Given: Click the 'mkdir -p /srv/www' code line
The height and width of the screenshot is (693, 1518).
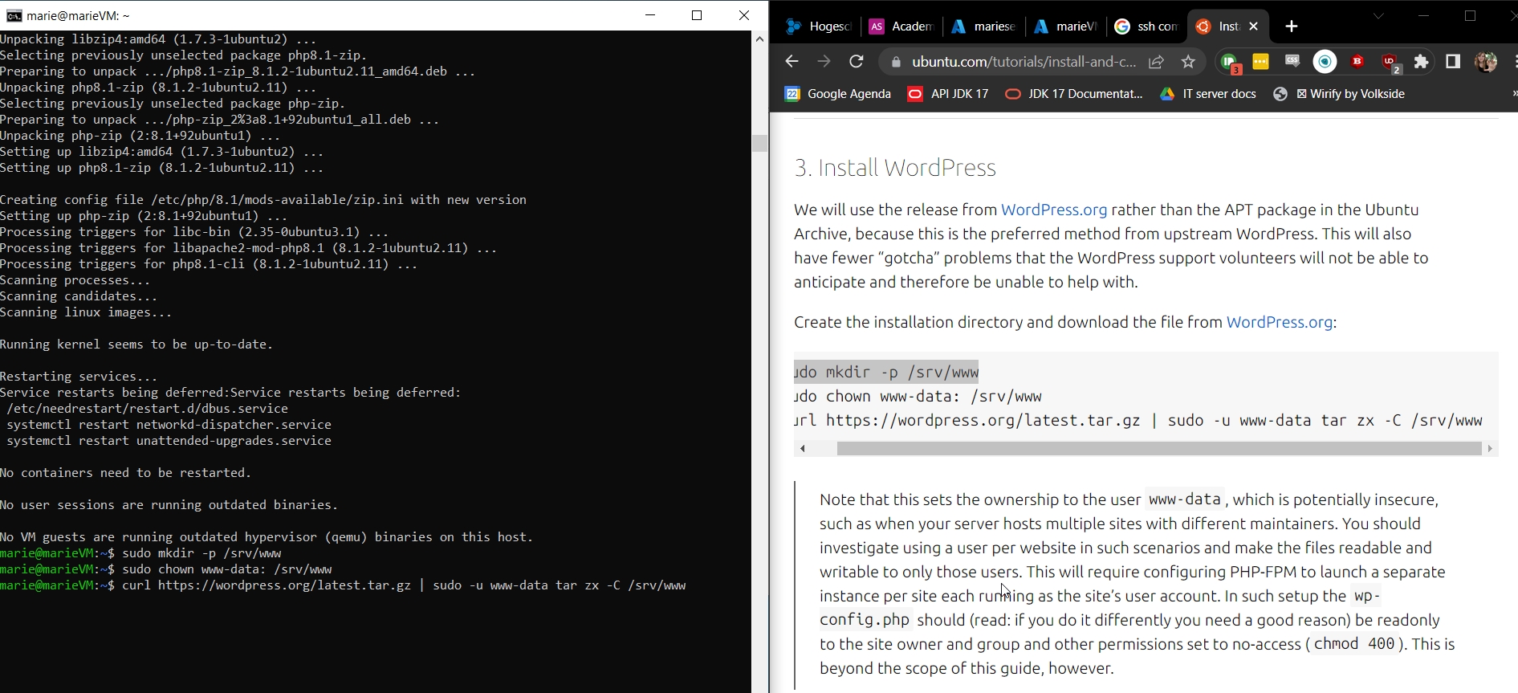Looking at the screenshot, I should coord(886,372).
